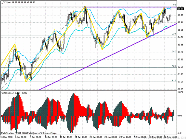The width and height of the screenshot is (186, 139).
Task: Click the 0.00 Gator scale value
Action: coord(180,116)
